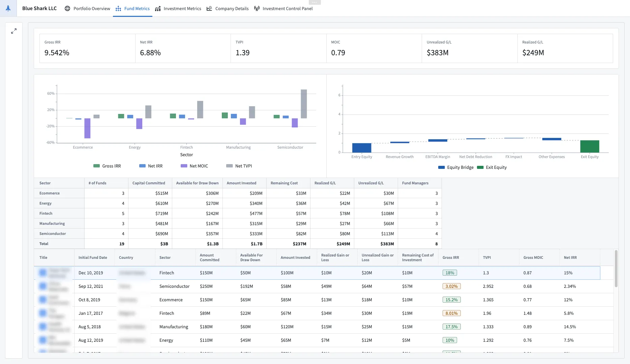
Task: Switch to Investment Control Panel tab
Action: 288,8
